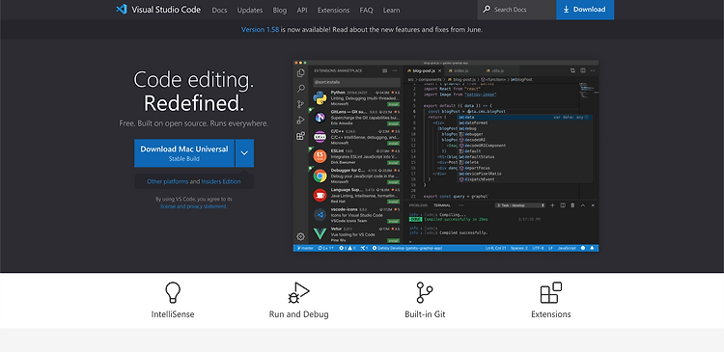
Task: Click the Visual Studio Code logo
Action: pos(158,10)
